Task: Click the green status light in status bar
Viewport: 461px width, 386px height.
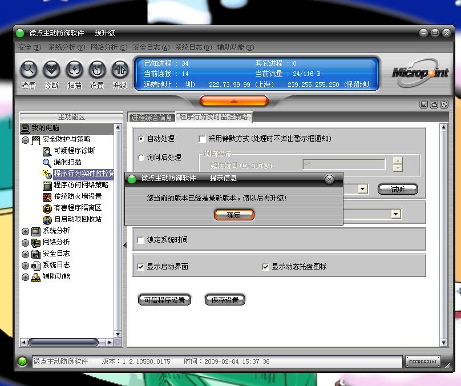Action: click(x=22, y=361)
